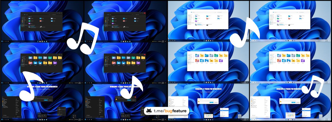Click taskbar window thumbnail preview in bottom-row third screenshot
The width and height of the screenshot is (332, 122).
tap(209, 115)
